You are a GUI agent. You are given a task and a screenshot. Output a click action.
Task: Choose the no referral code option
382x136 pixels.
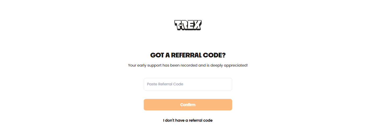188,120
